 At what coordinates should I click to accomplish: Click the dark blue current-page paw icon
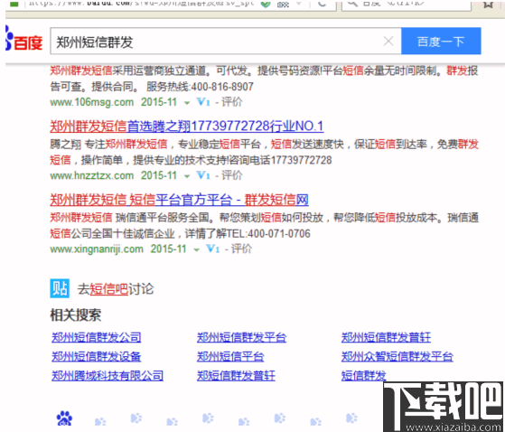(x=64, y=418)
